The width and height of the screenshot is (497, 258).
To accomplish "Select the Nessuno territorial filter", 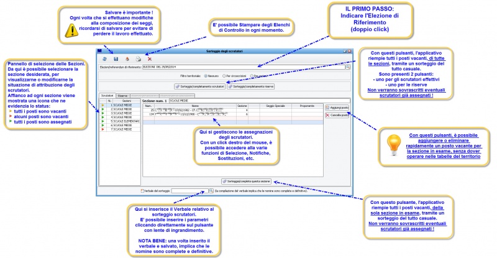I will pos(206,76).
